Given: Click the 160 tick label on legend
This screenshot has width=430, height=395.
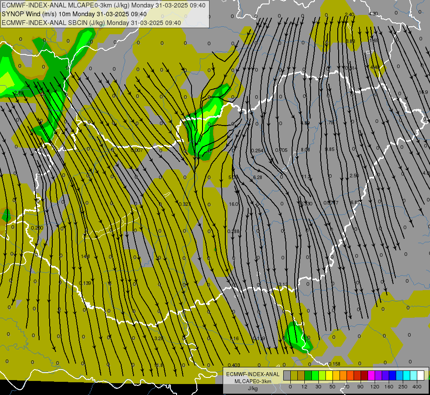Looking at the screenshot, I should click(389, 387).
